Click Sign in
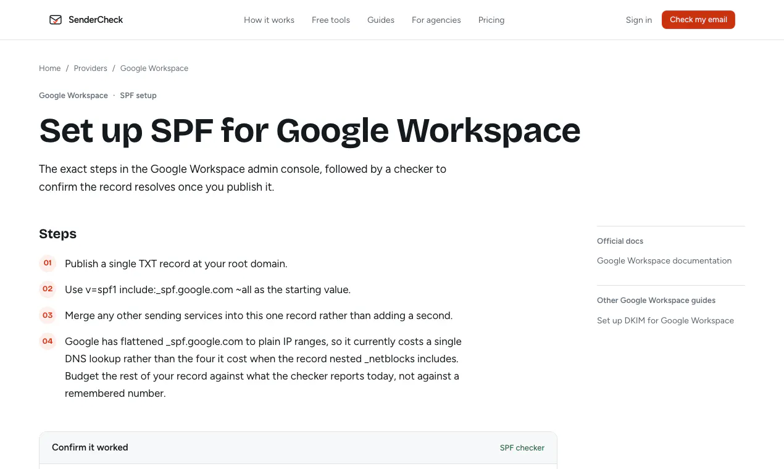Viewport: 784px width, 469px height. point(639,20)
